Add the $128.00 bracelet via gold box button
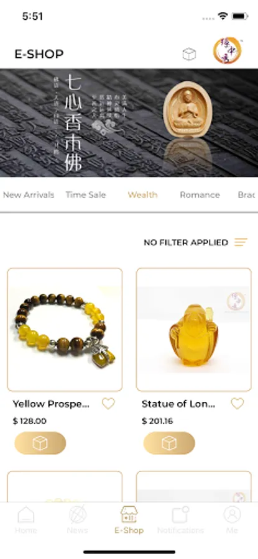Viewport: 258px width, 559px height. click(40, 443)
